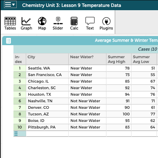Select row index 4
The image size is (158, 158).
20,88
